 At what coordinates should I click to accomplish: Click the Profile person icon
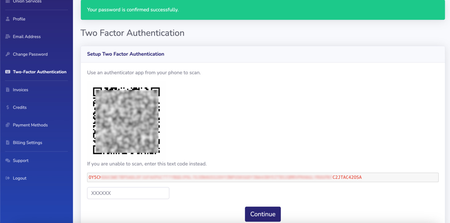point(8,19)
